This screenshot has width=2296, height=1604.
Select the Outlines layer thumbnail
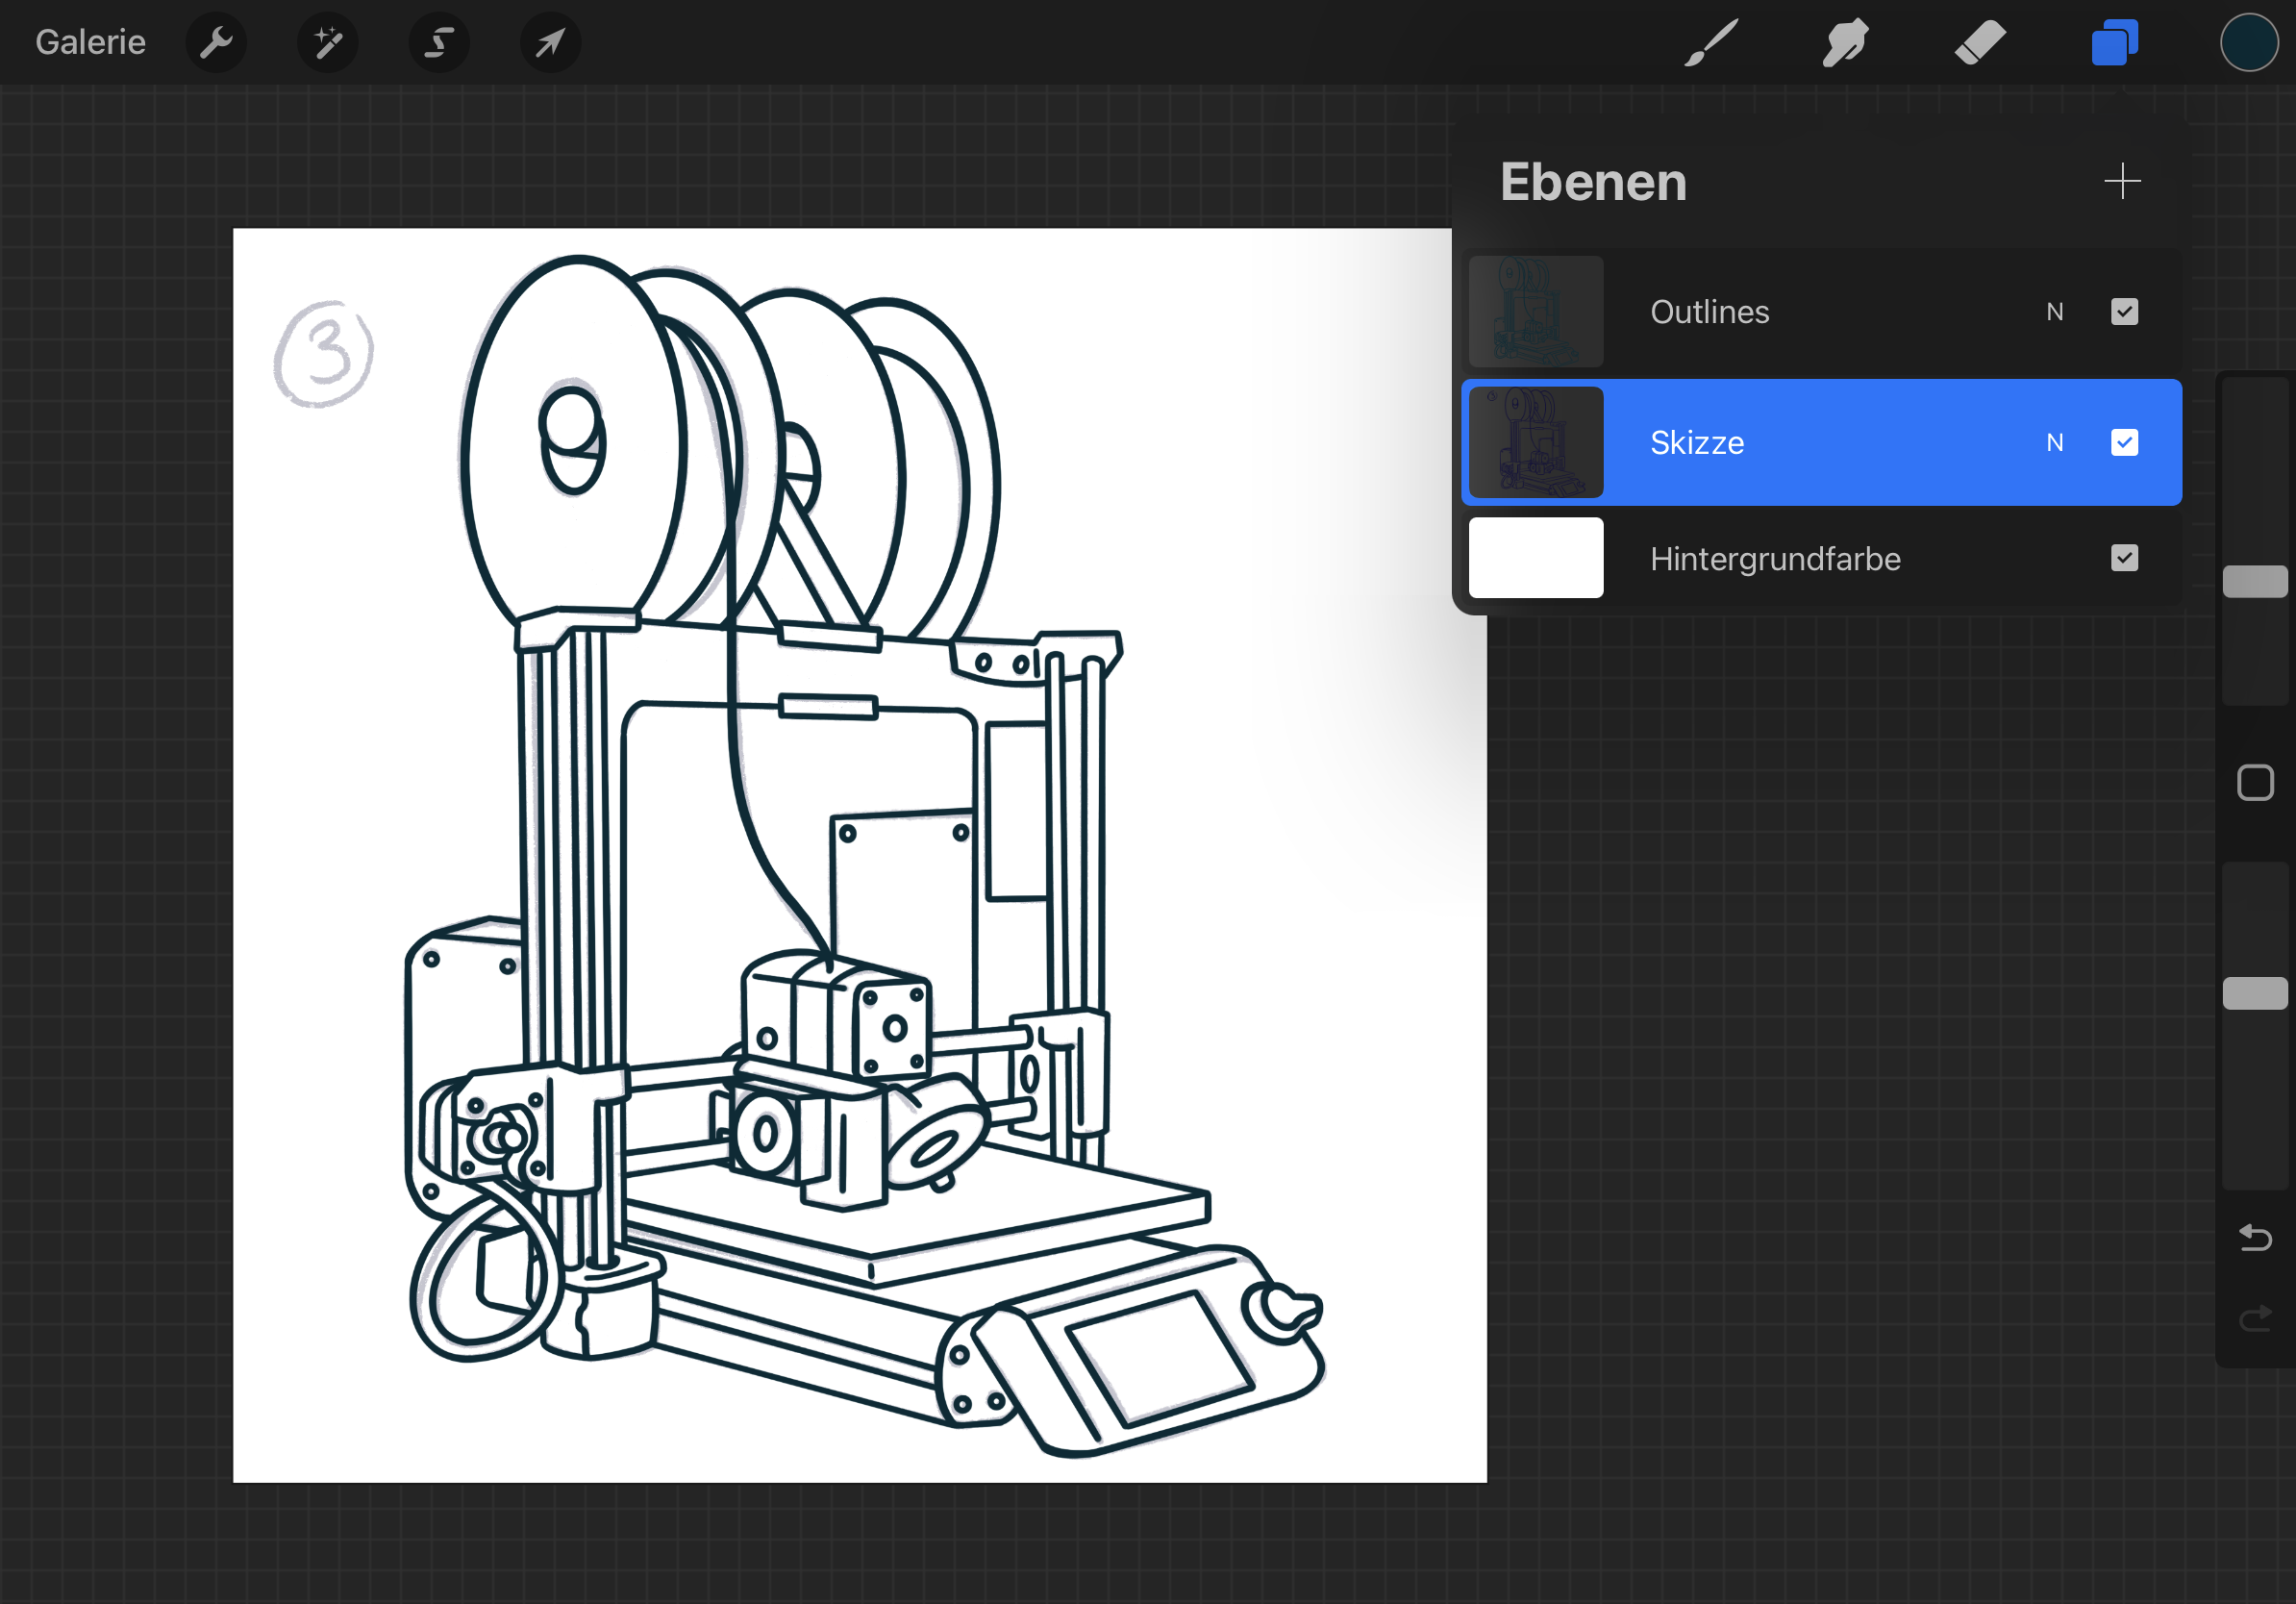(x=1535, y=312)
